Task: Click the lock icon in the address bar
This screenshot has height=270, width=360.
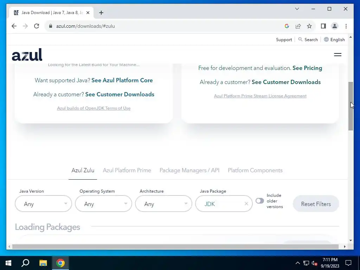Action: coord(51,26)
